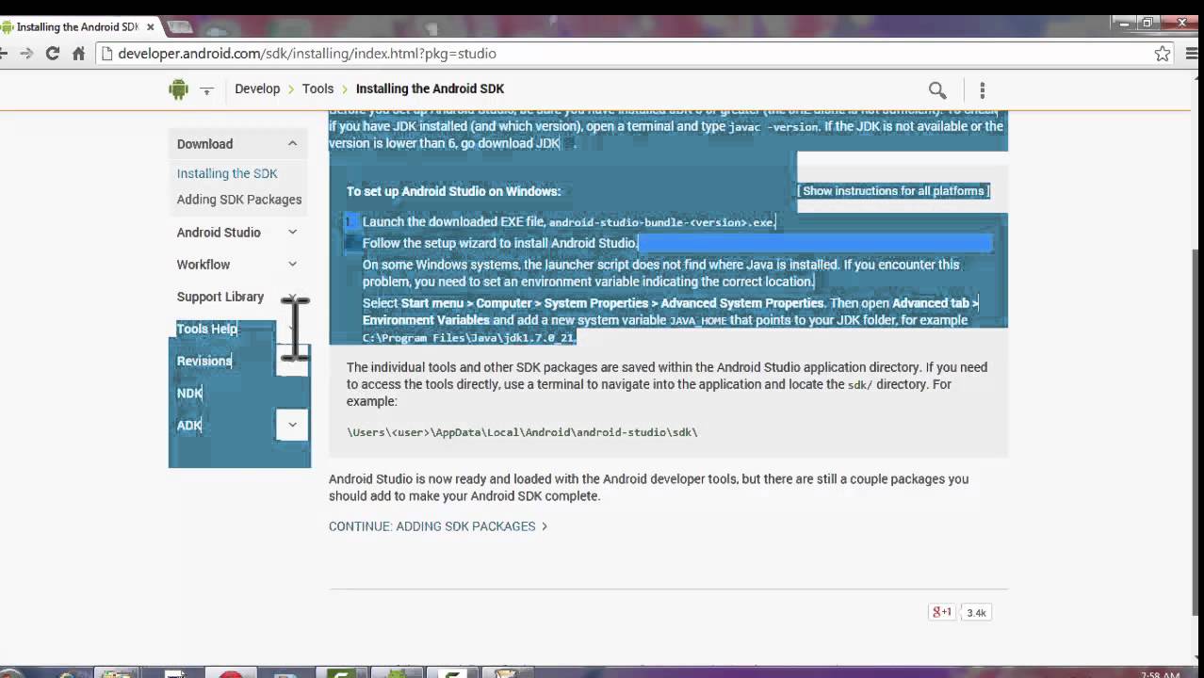
Task: Collapse the Download sidebar section
Action: pyautogui.click(x=292, y=144)
